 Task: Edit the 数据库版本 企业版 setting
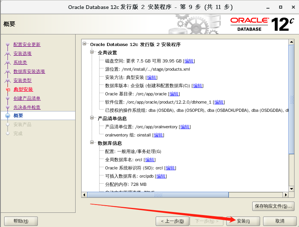[x=198, y=86]
